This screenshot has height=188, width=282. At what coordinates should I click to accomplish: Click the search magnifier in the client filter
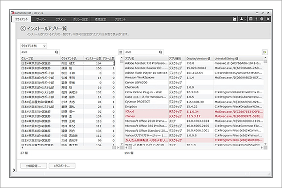57,52
